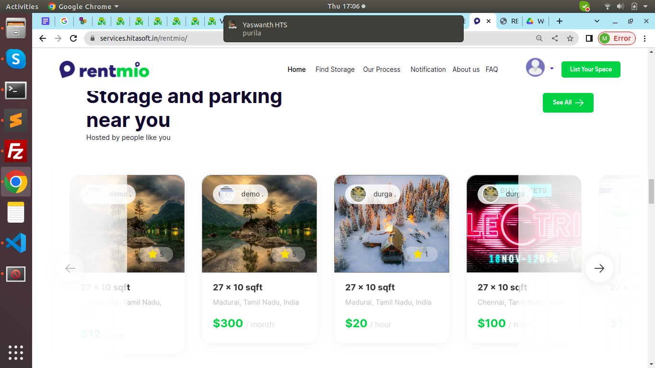Open Skype from the dock
The image size is (655, 368).
(x=16, y=59)
